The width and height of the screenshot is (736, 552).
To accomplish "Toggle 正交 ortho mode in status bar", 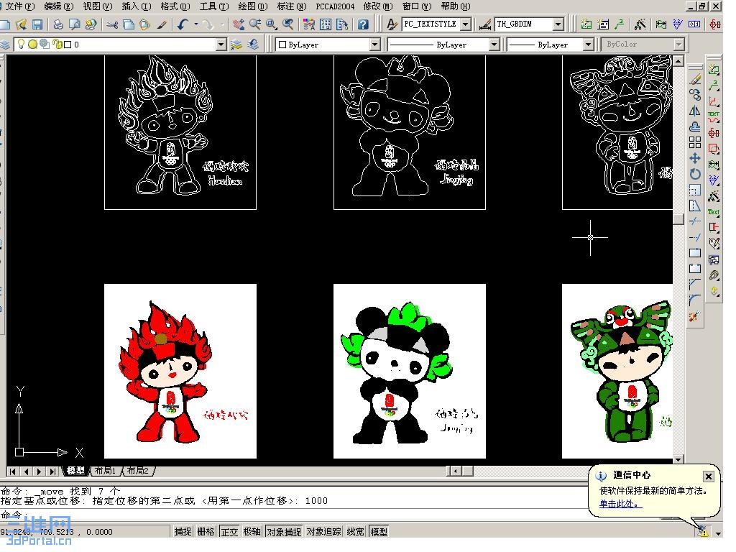I will (229, 531).
